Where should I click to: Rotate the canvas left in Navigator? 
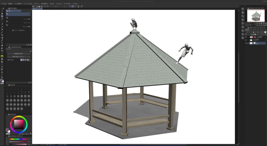pyautogui.click(x=257, y=25)
